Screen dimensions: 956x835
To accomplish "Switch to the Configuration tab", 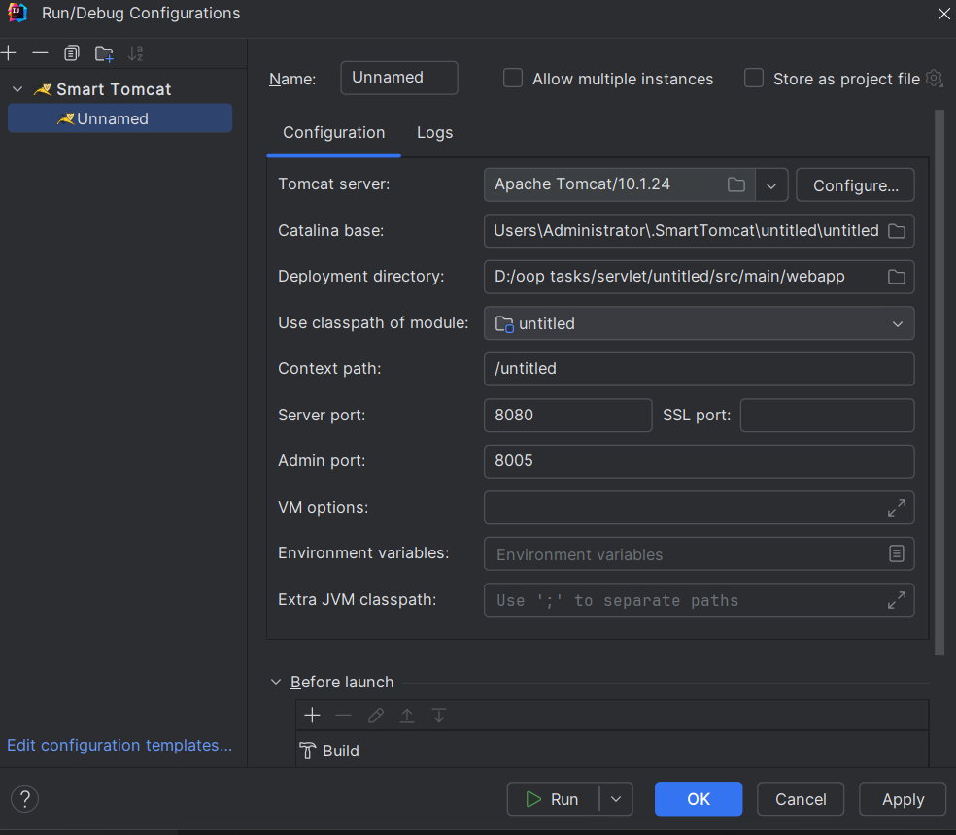I will 333,133.
